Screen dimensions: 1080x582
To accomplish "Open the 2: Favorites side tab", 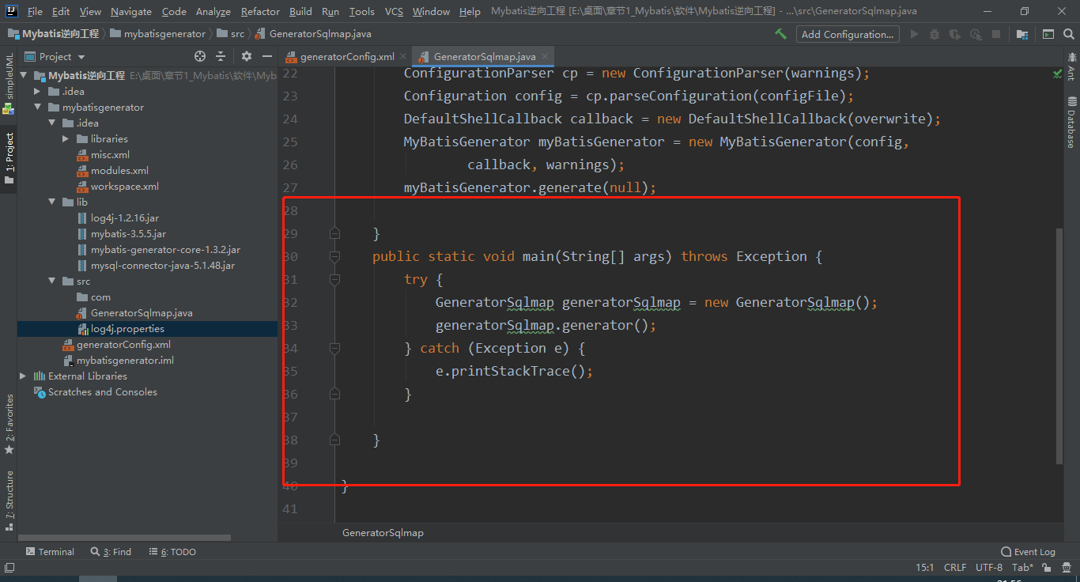I will (8, 424).
